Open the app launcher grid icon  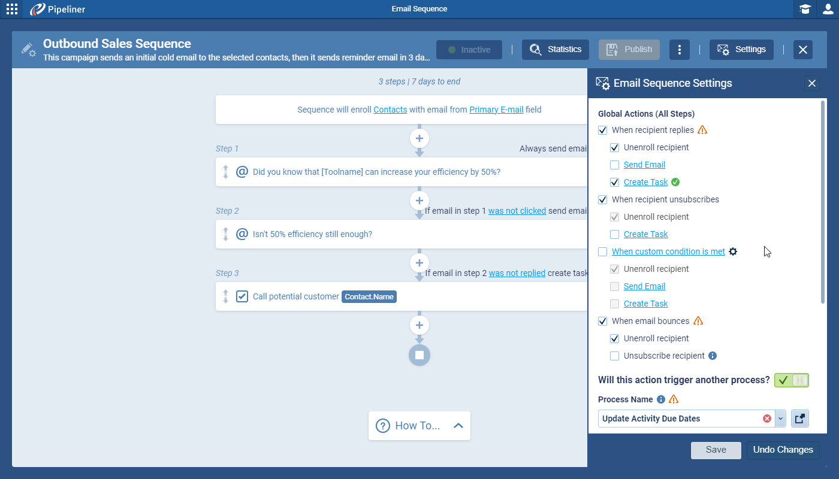coord(12,9)
